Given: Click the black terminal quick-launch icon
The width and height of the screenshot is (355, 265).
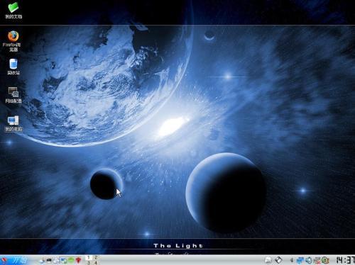Looking at the screenshot, I should (49, 260).
